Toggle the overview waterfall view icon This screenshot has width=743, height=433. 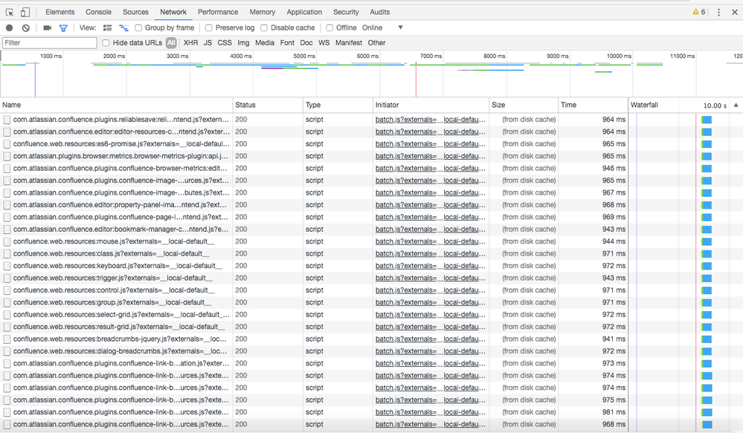coord(123,27)
